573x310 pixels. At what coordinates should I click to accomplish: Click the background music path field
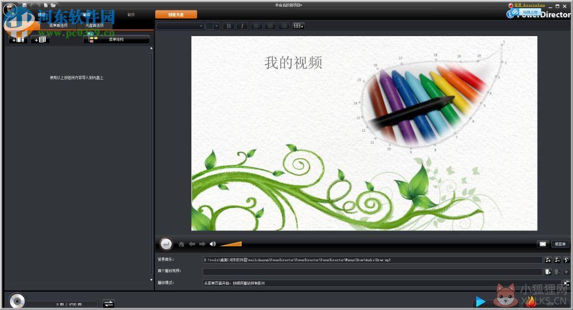click(x=372, y=260)
